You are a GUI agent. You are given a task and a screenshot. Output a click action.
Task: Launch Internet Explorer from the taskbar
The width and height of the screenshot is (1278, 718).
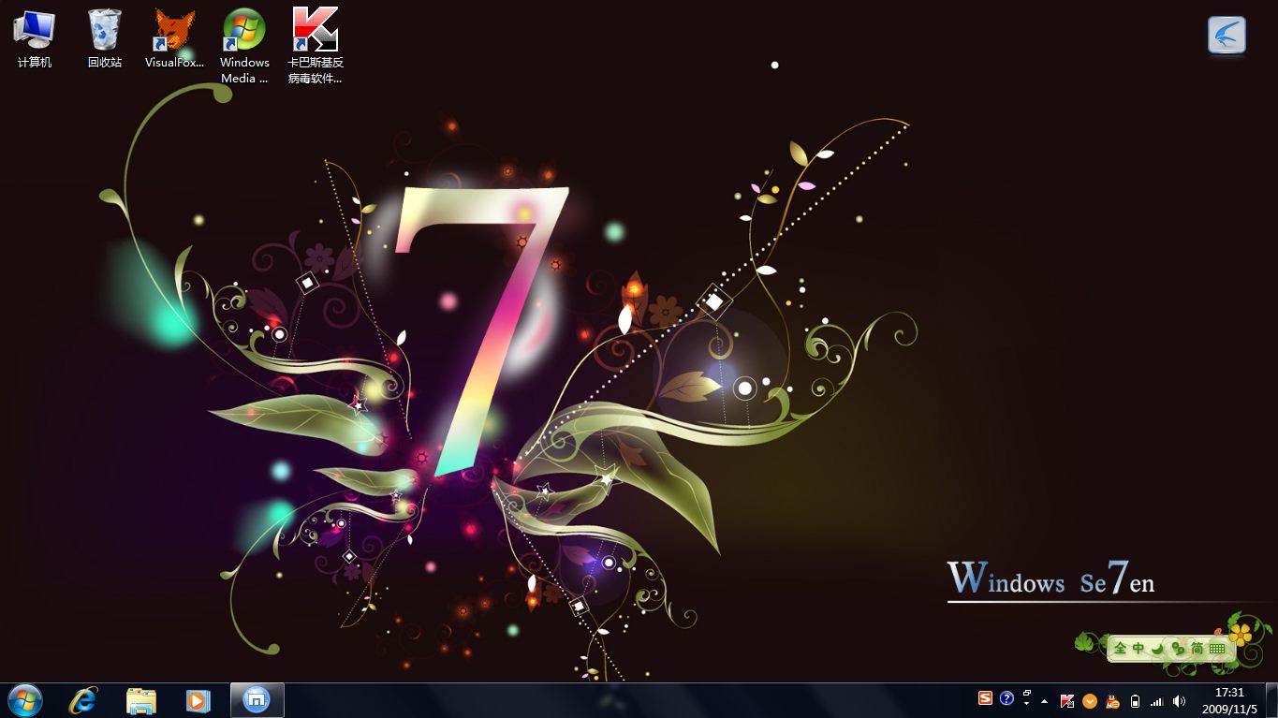pyautogui.click(x=84, y=700)
